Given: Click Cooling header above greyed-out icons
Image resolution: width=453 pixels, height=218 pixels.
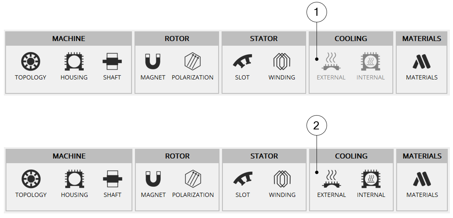Looking at the screenshot, I should 351,39.
